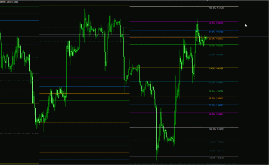The height and width of the screenshot is (165, 269).
Task: Select the blue 61.8% label priced at 1.59
Action: [216, 105]
